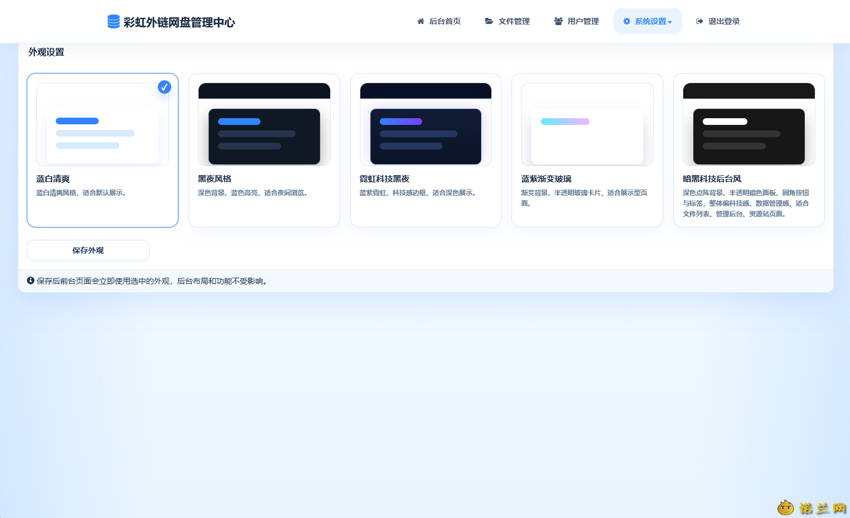Save appearance with the 保存外观 button
The image size is (850, 518).
pyautogui.click(x=88, y=250)
